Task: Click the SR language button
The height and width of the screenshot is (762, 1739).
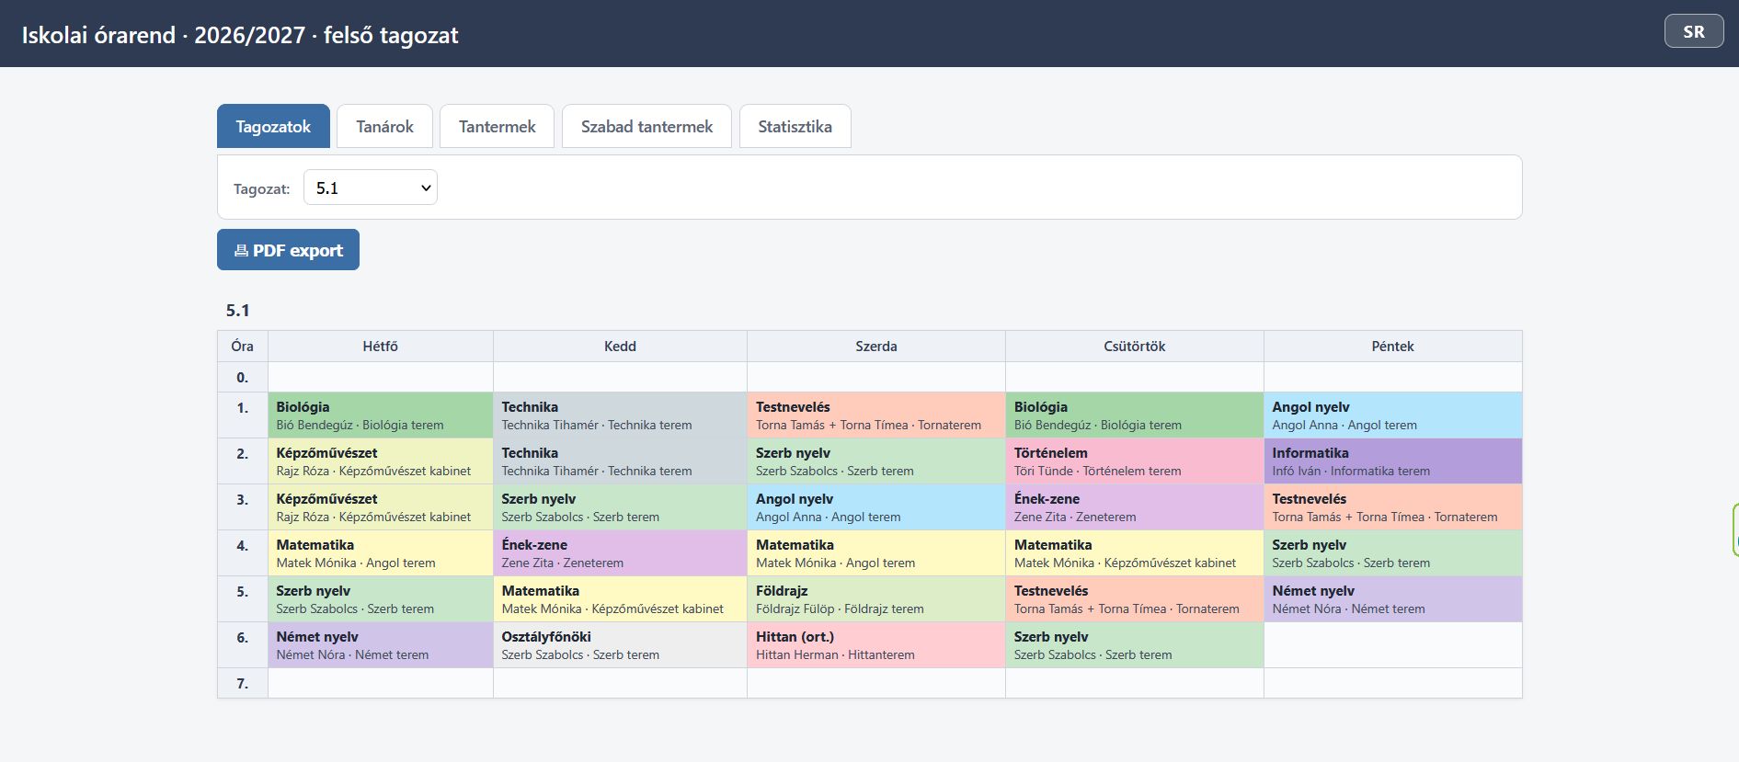Action: (1694, 31)
